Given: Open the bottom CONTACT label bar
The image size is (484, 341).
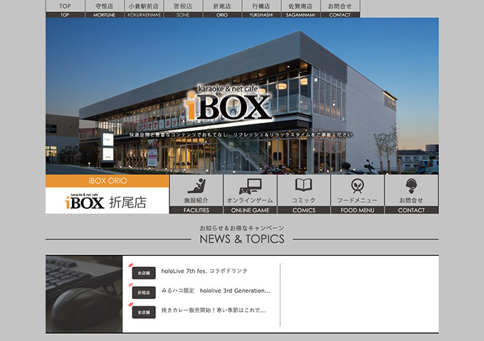Looking at the screenshot, I should pos(411,210).
